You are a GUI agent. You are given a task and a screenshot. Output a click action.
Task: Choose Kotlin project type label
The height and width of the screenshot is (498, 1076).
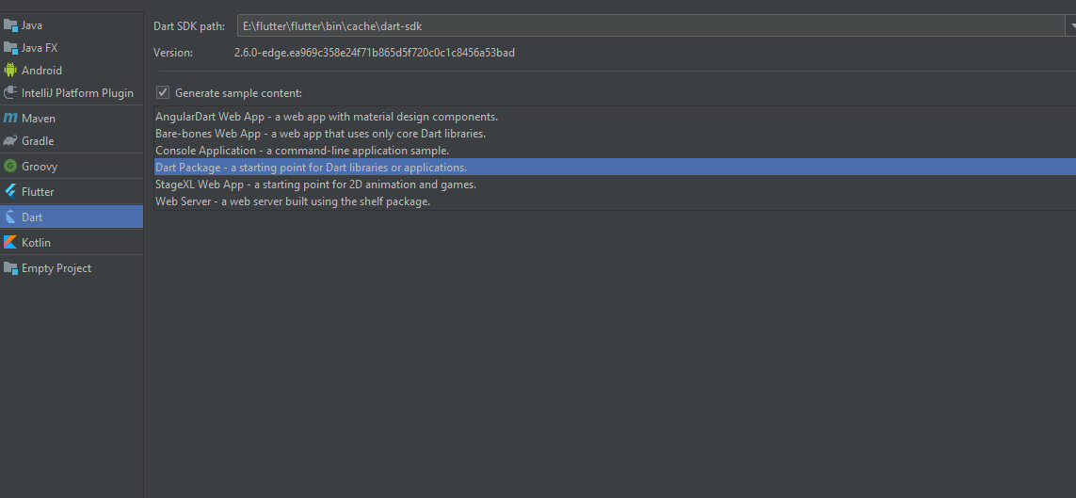(36, 242)
